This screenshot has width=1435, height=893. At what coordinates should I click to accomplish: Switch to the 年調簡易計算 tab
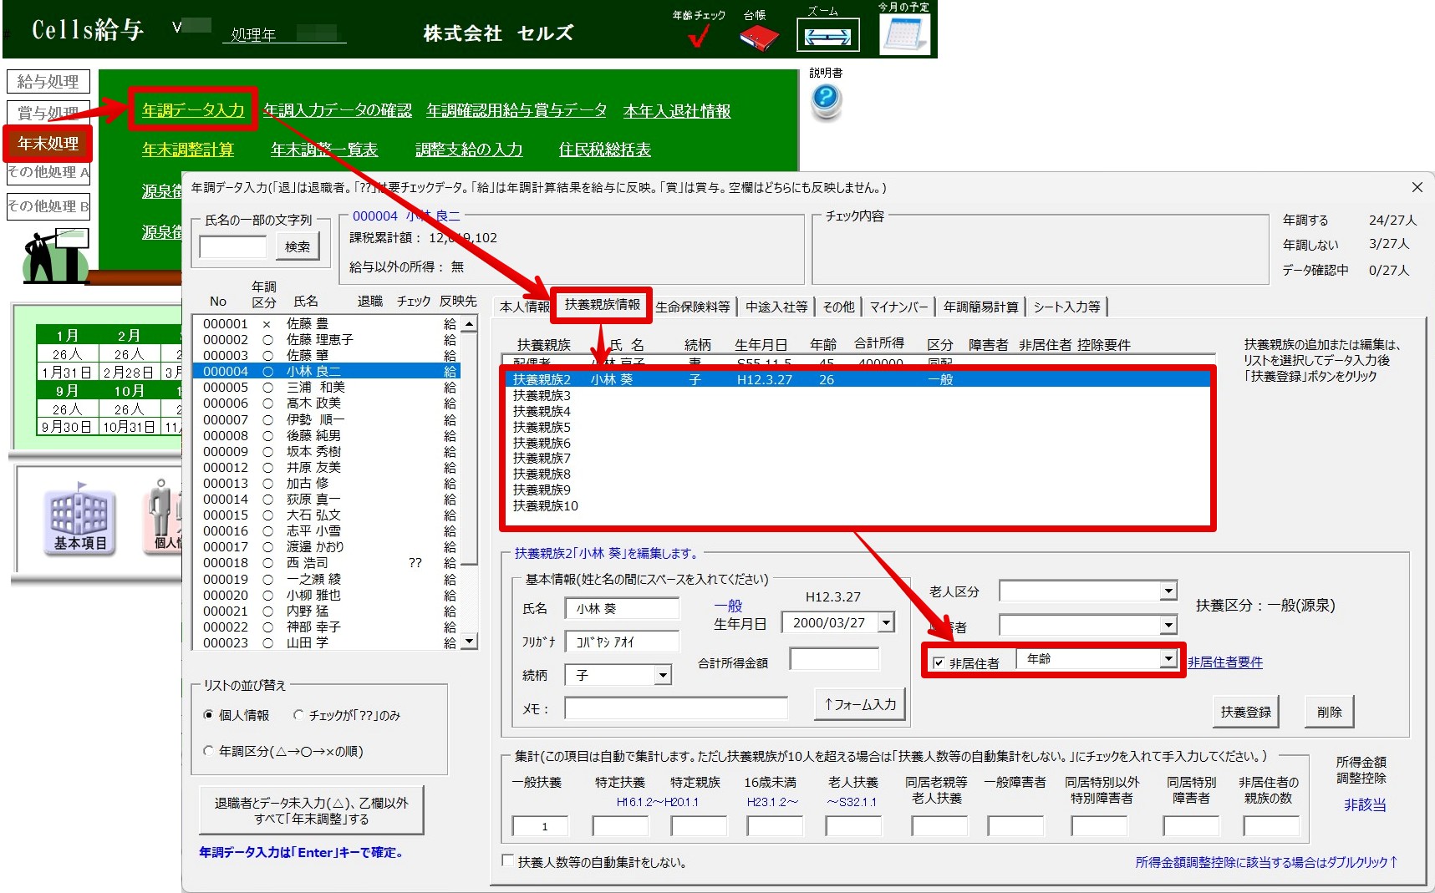coord(980,307)
